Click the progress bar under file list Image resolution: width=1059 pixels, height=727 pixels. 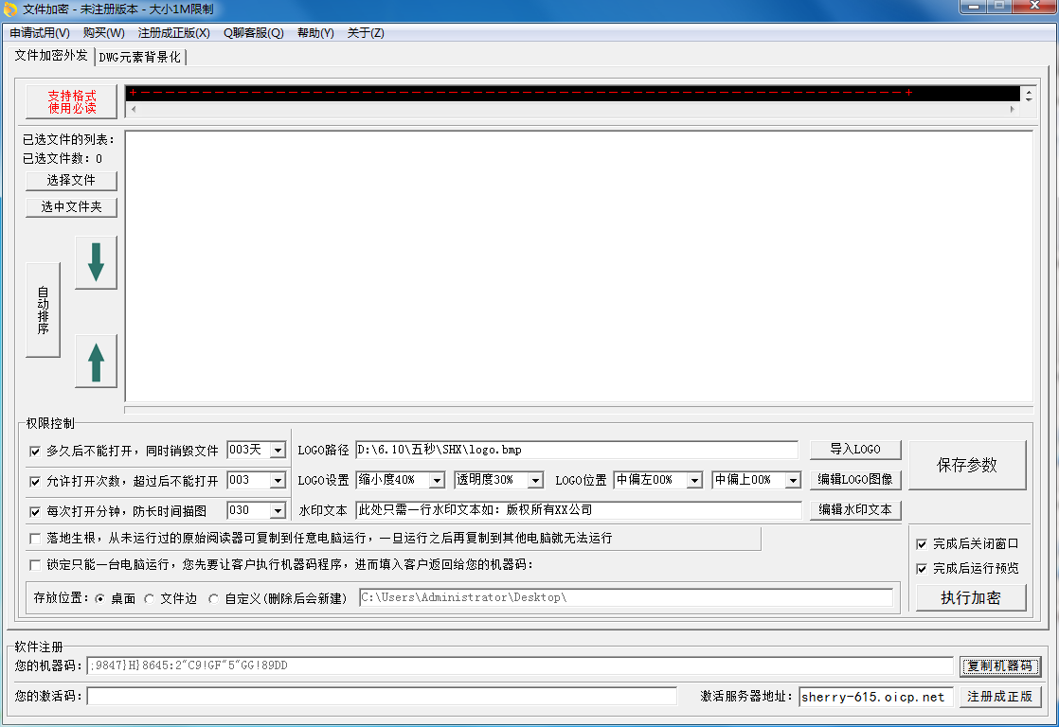pyautogui.click(x=579, y=410)
